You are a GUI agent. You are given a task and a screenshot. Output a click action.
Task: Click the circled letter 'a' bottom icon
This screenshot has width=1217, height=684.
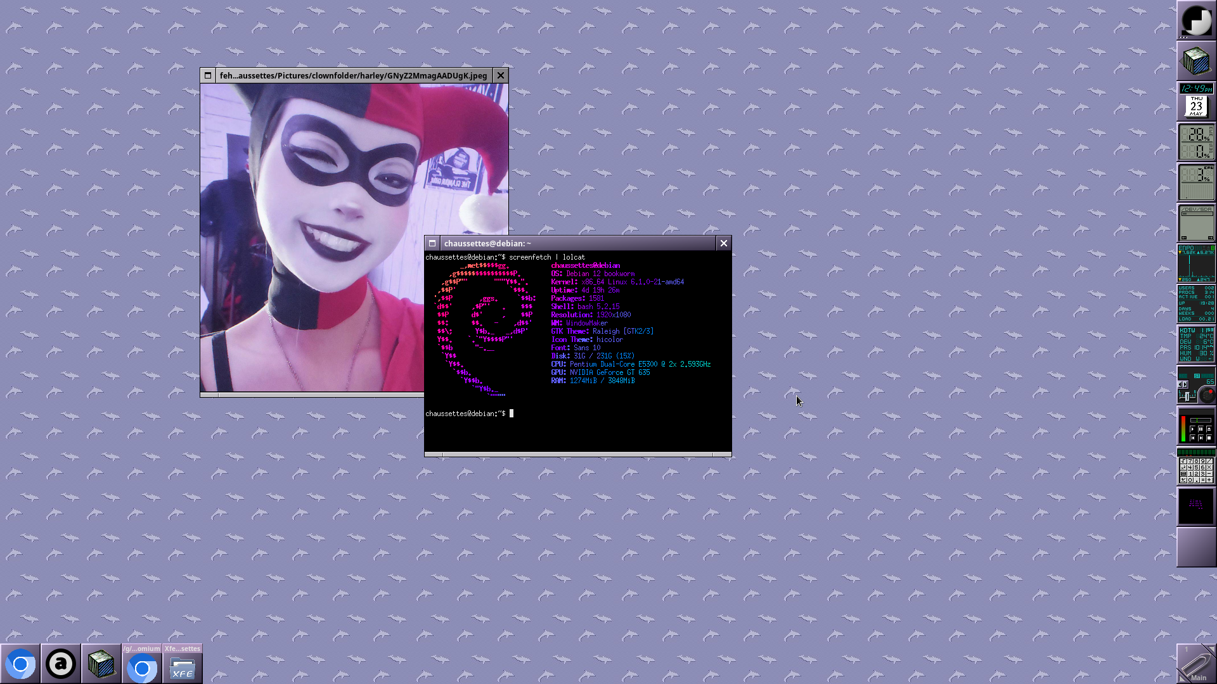point(61,664)
